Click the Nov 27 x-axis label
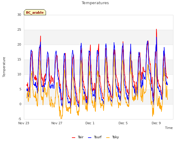This screenshot has width=191, height=143. click(57, 123)
